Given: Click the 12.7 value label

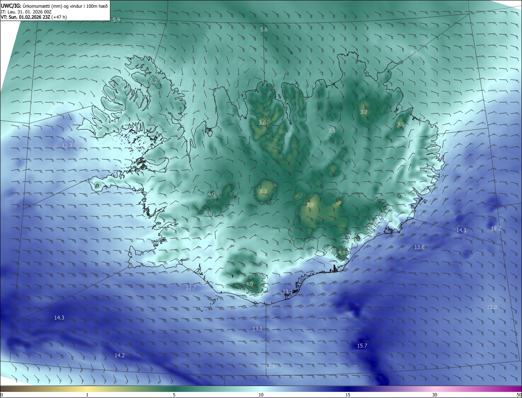Looking at the screenshot, I should [191, 287].
